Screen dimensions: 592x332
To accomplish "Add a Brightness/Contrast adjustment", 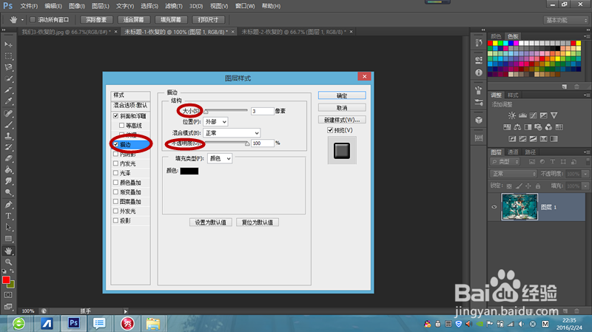I will 512,115.
